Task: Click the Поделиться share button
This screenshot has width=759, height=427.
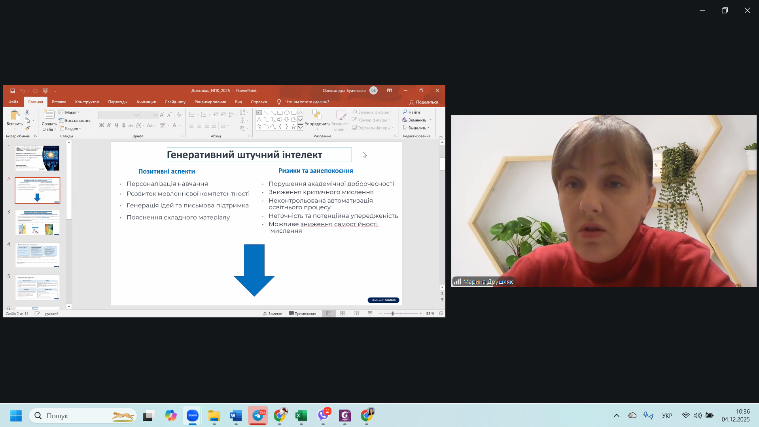Action: click(424, 102)
